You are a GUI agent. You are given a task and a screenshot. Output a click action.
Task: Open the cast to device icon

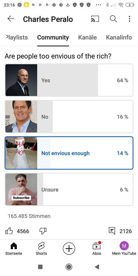[95, 19]
